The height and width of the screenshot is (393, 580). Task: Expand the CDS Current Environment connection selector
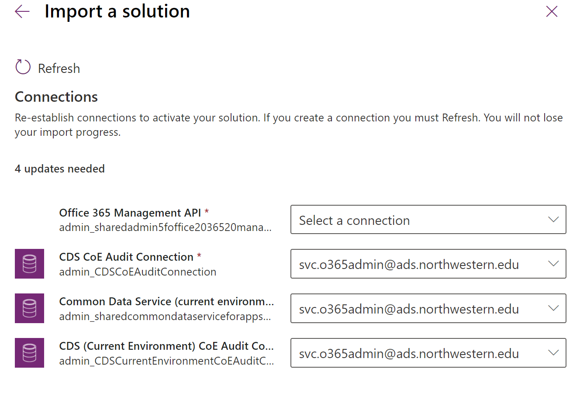[428, 353]
